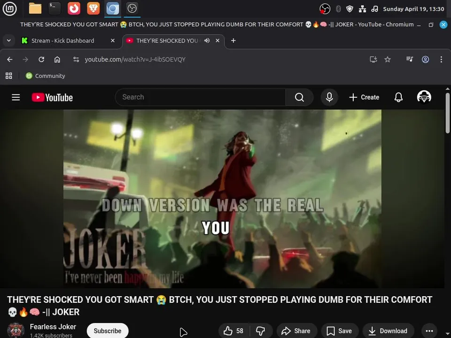Open the Chromium profile menu

425,59
